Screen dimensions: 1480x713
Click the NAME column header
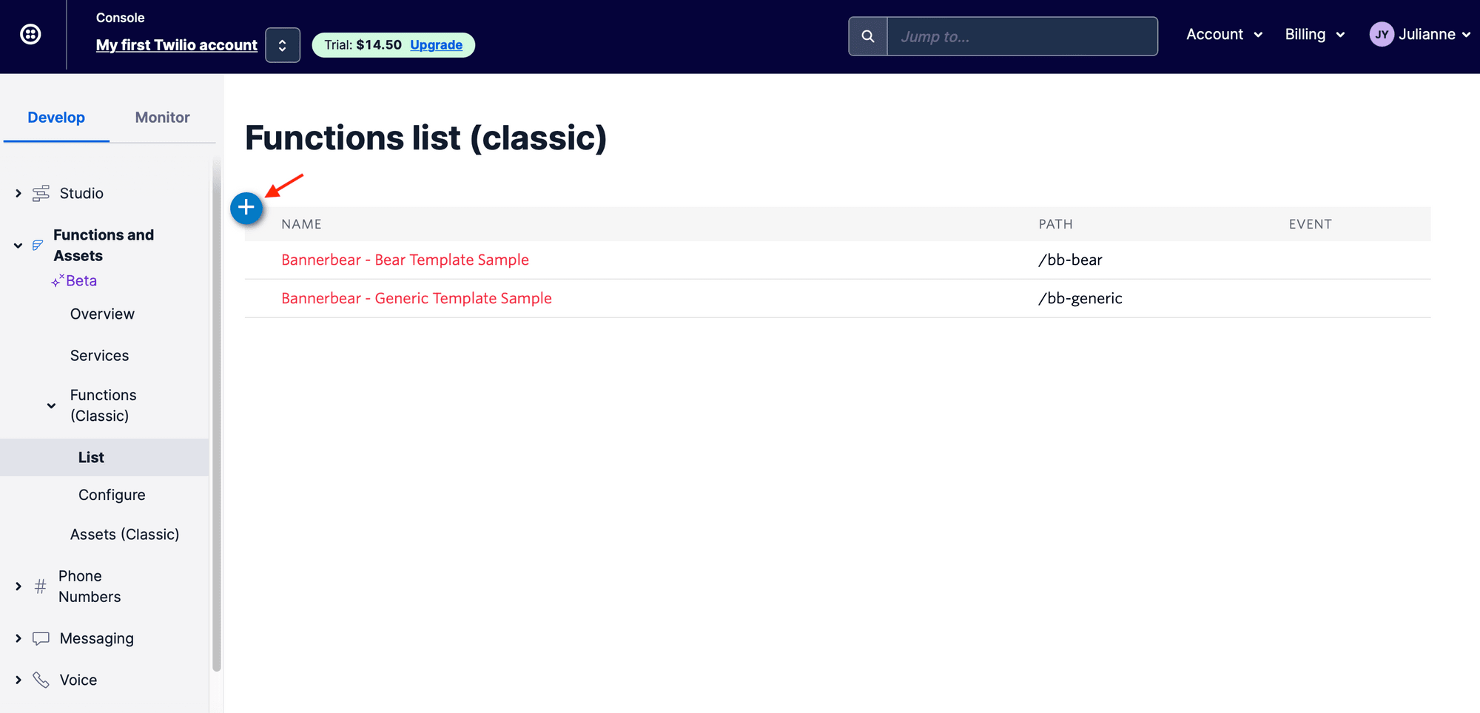click(301, 224)
